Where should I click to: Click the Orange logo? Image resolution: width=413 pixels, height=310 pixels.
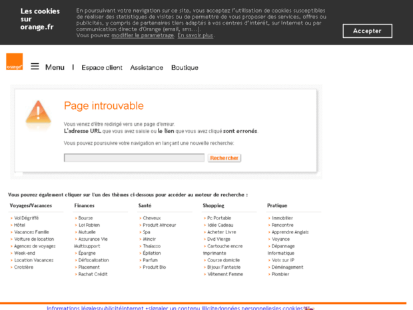(15, 61)
